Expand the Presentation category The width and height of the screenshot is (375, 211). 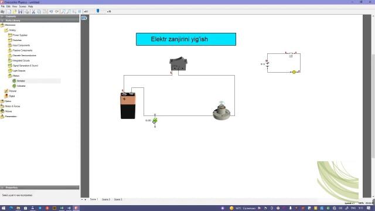point(9,117)
